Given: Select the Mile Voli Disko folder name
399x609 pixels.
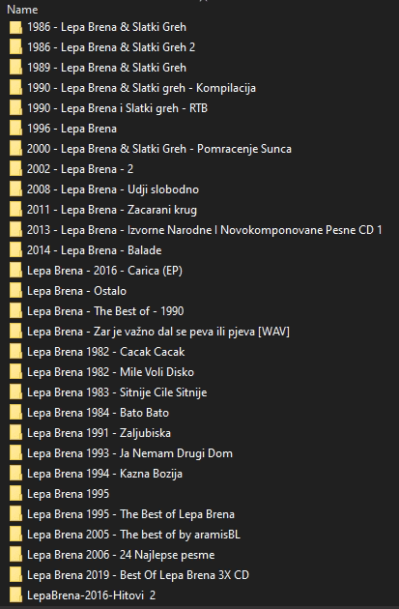Looking at the screenshot, I should click(110, 372).
